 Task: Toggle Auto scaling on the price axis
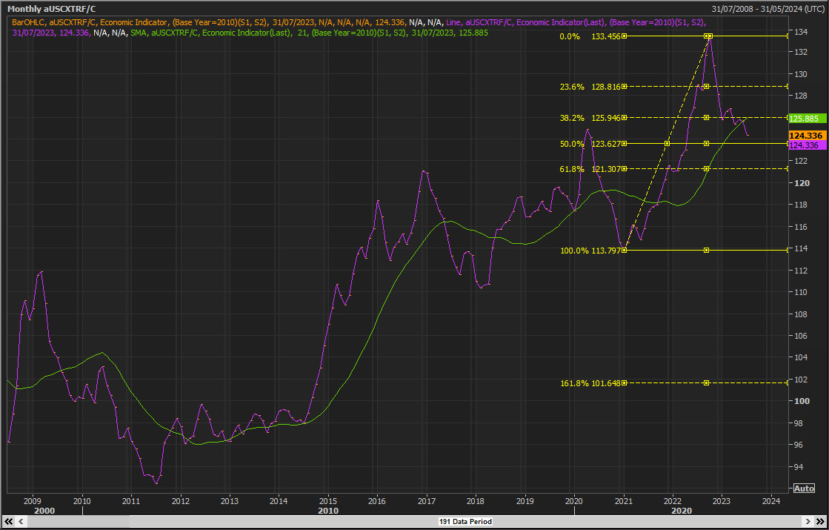(x=803, y=488)
